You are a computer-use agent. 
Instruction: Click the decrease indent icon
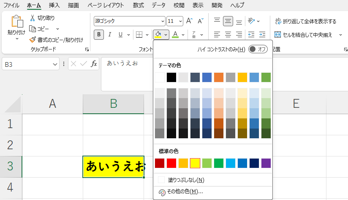[251, 35]
